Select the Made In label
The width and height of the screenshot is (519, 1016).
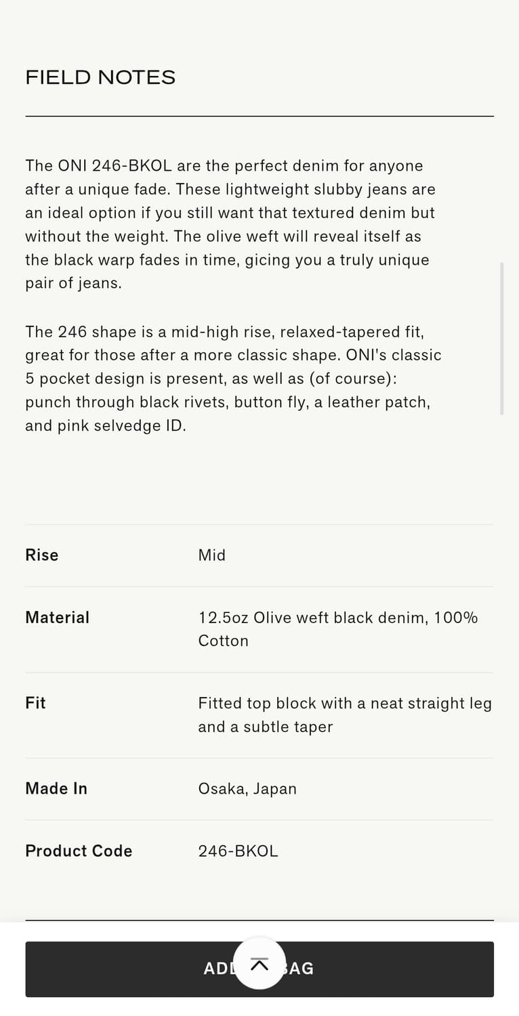pos(56,788)
